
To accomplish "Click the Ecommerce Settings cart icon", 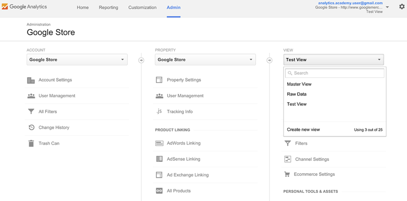I will (x=287, y=174).
